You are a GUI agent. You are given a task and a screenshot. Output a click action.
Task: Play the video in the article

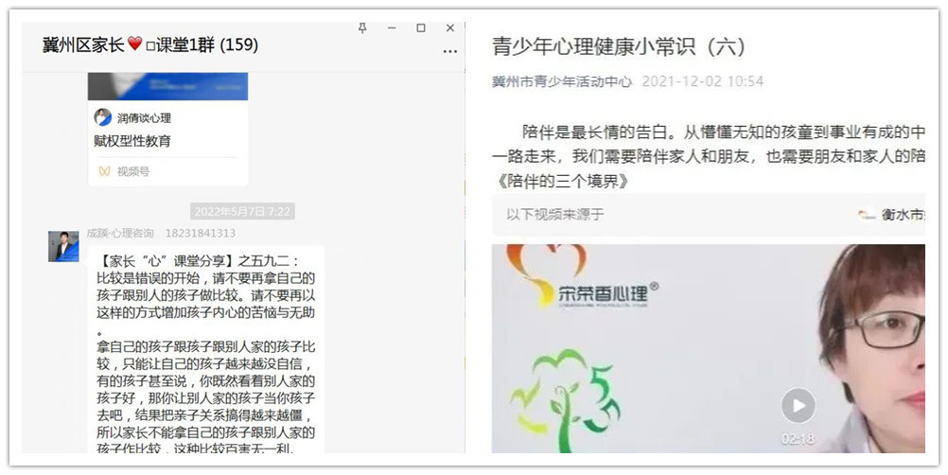tap(798, 406)
